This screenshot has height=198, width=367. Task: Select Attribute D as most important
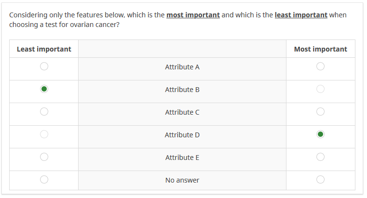[320, 134]
